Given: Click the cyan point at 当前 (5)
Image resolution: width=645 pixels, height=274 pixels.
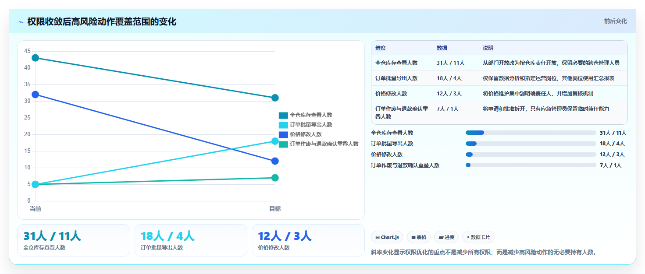Looking at the screenshot, I should click(x=36, y=184).
